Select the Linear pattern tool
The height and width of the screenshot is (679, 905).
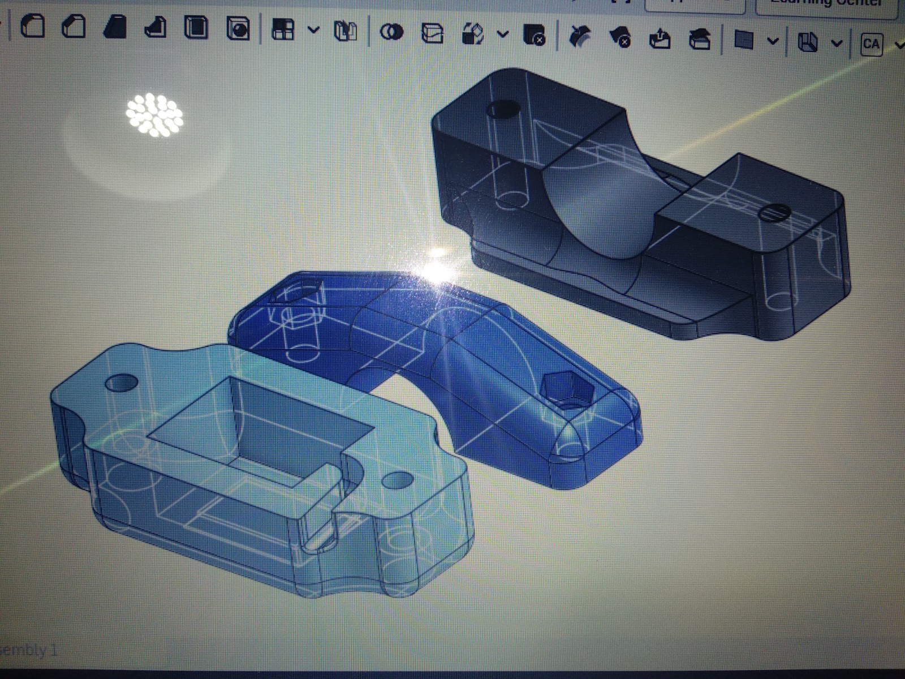pos(283,29)
